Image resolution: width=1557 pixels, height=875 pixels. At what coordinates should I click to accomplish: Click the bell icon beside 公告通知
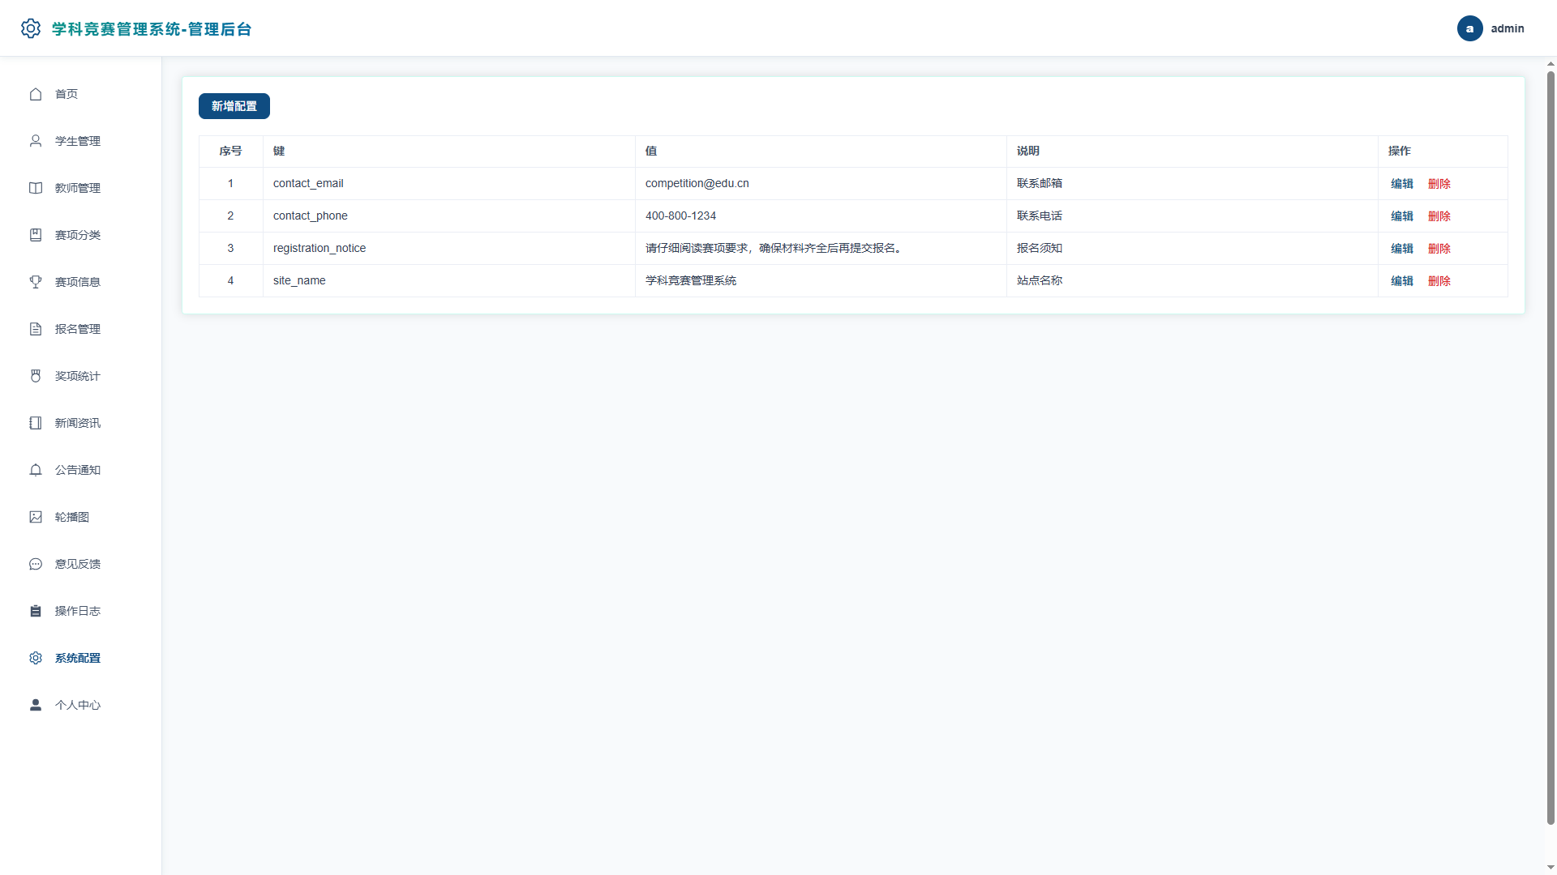pyautogui.click(x=36, y=470)
